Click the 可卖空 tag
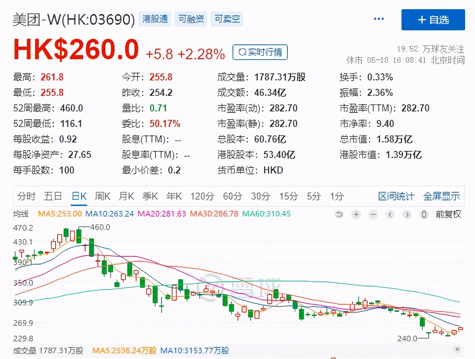This screenshot has width=475, height=359. [x=227, y=19]
